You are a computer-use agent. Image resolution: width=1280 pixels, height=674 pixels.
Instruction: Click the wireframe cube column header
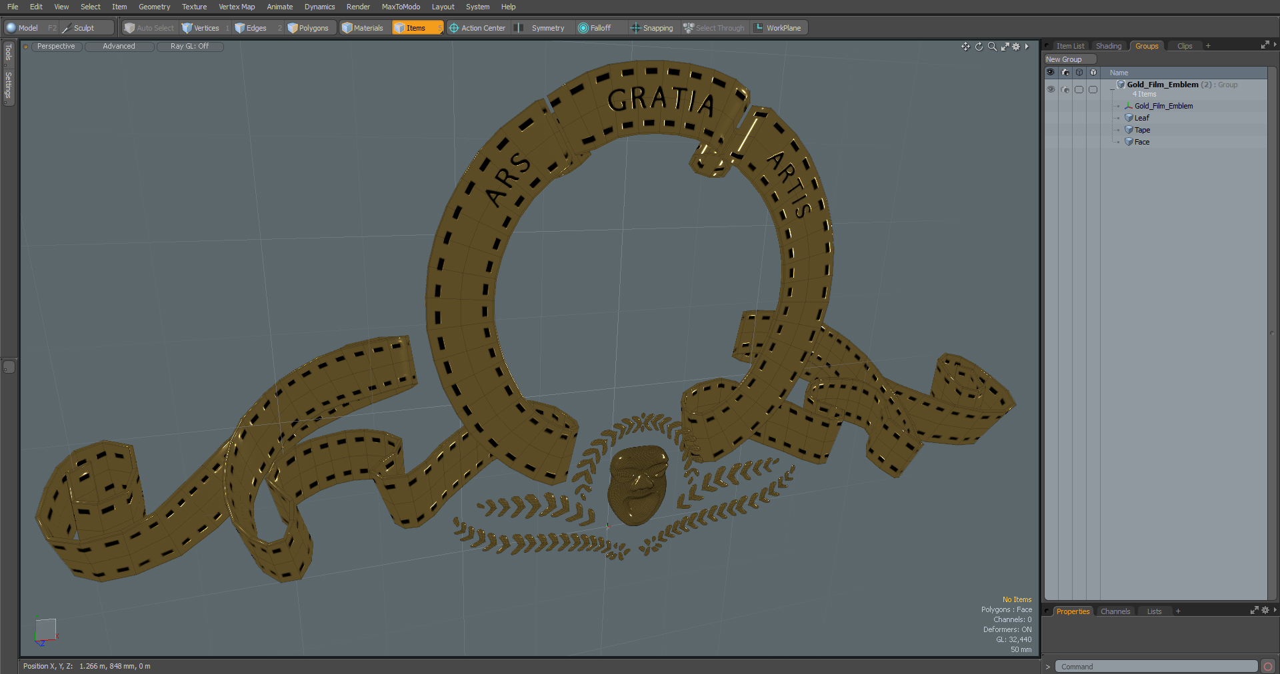pos(1079,72)
